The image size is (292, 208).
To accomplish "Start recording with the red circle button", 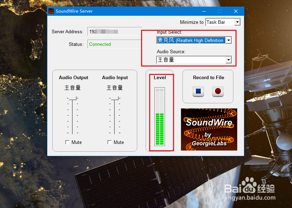I will (x=218, y=91).
